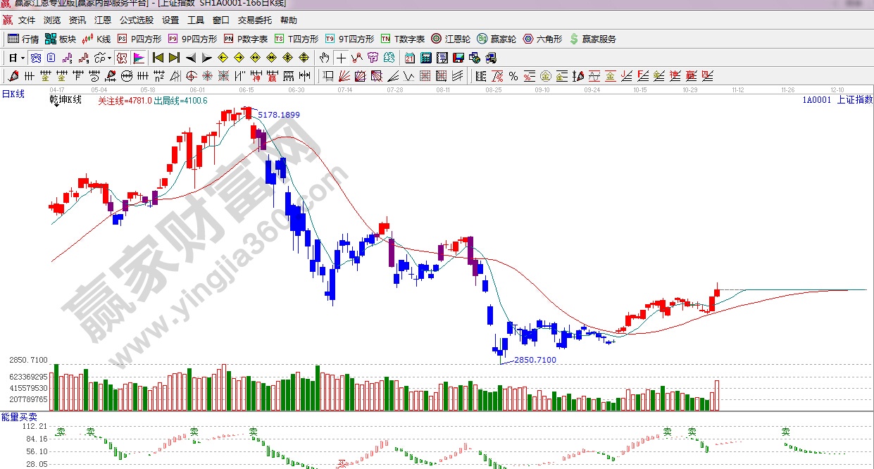Toggle the pink flag toolbar button

139,58
